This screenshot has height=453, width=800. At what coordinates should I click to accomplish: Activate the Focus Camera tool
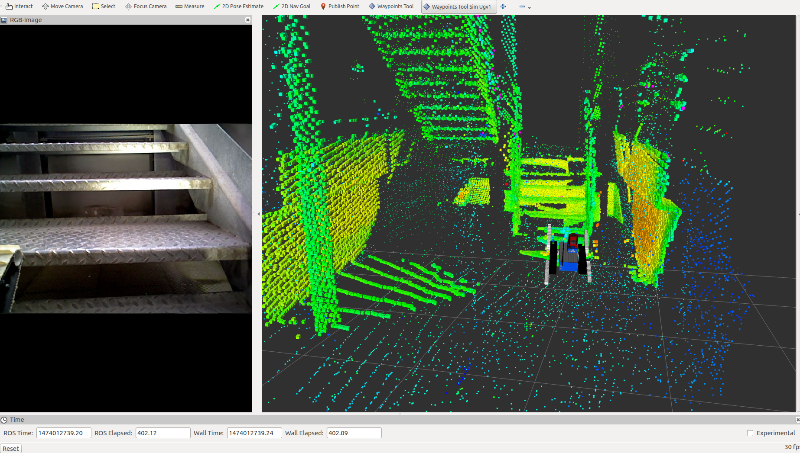click(x=146, y=6)
